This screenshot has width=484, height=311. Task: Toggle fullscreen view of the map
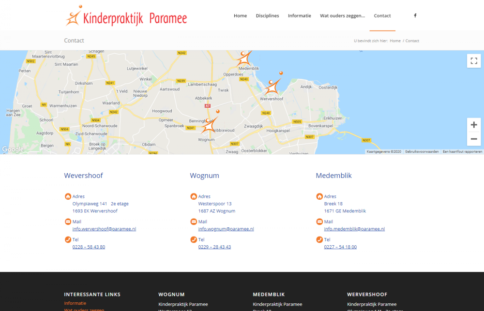(474, 60)
